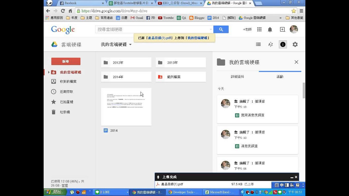Viewport: 349px width, 196px height.
Task: Open the 2014 document thumbnail
Action: 126,107
